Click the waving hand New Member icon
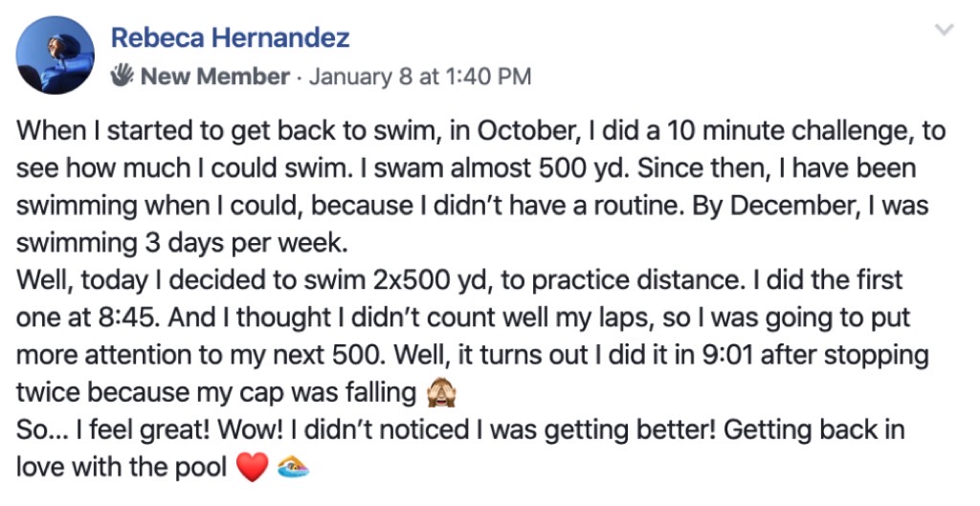The width and height of the screenshot is (980, 506). [122, 75]
